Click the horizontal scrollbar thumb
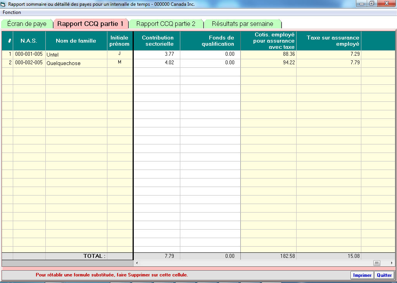 (x=376, y=263)
